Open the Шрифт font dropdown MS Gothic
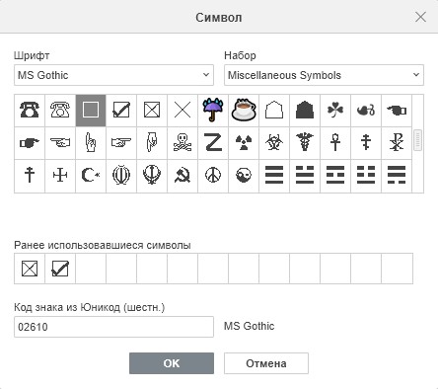 [x=113, y=75]
